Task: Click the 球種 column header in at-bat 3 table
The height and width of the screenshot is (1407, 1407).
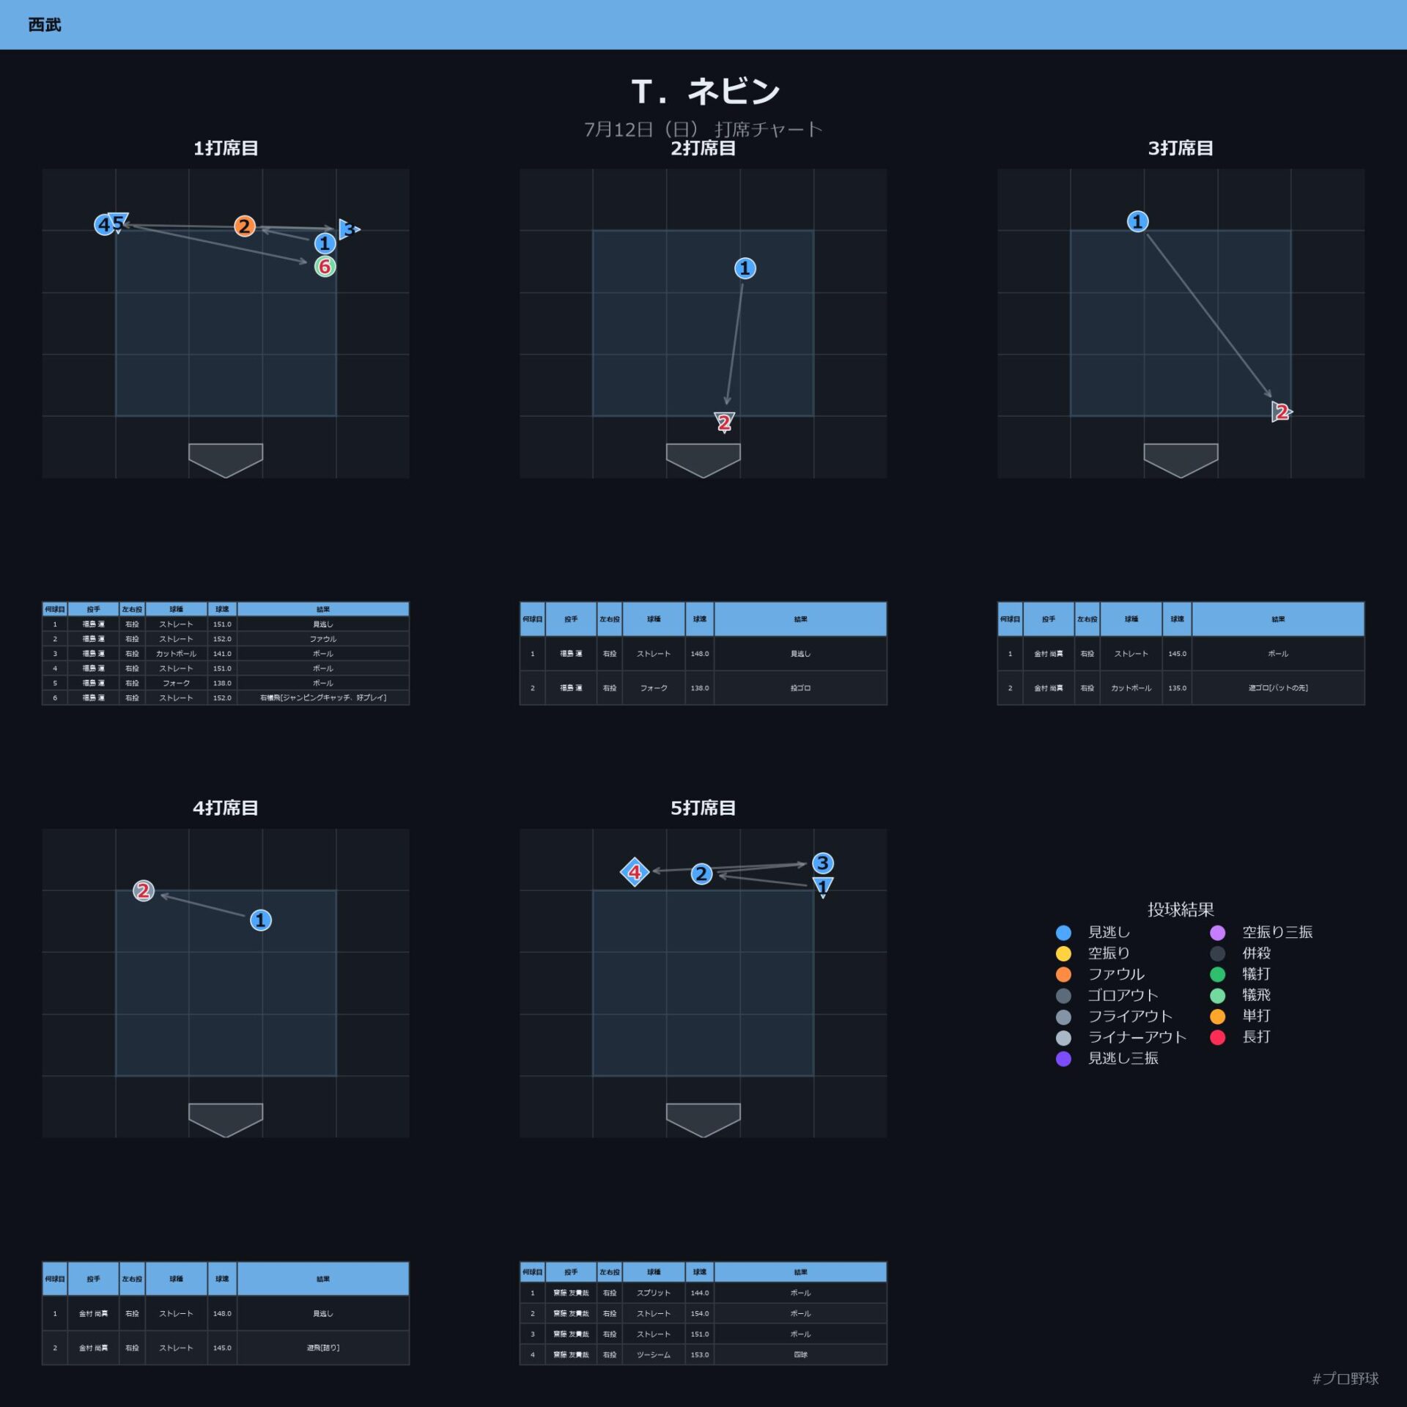Action: 1131,619
